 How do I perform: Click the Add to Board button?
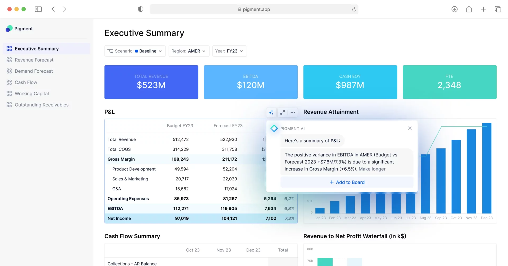pyautogui.click(x=347, y=182)
